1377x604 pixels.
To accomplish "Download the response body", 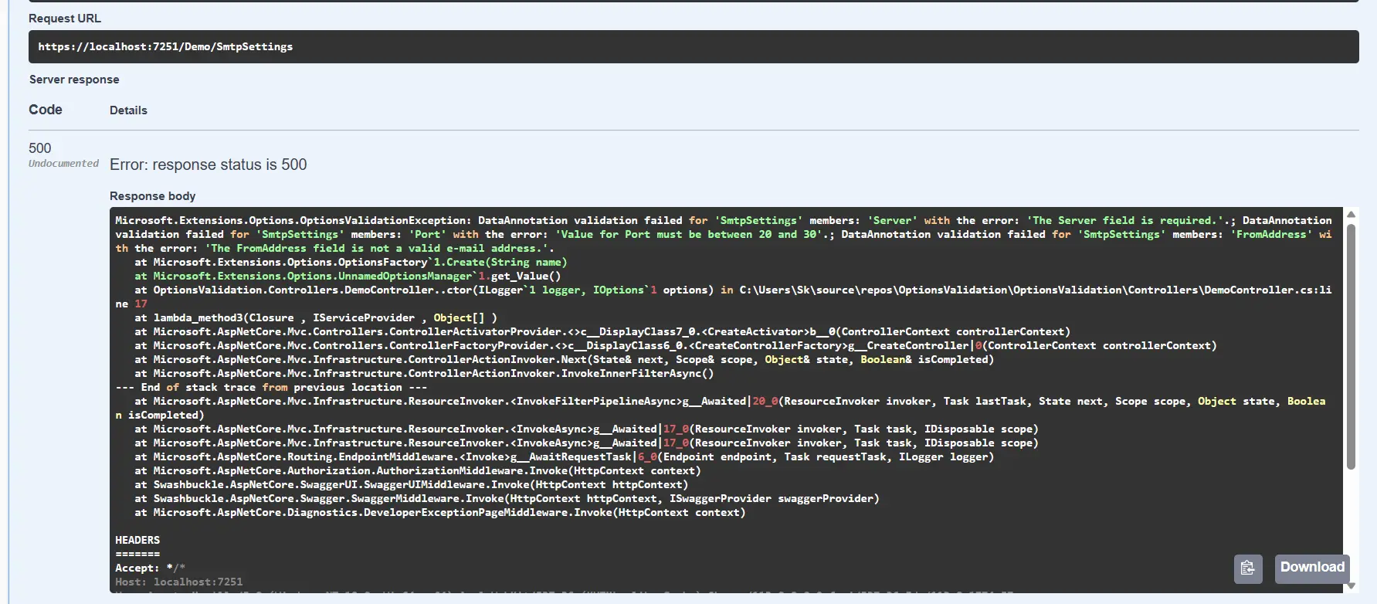I will click(x=1311, y=568).
